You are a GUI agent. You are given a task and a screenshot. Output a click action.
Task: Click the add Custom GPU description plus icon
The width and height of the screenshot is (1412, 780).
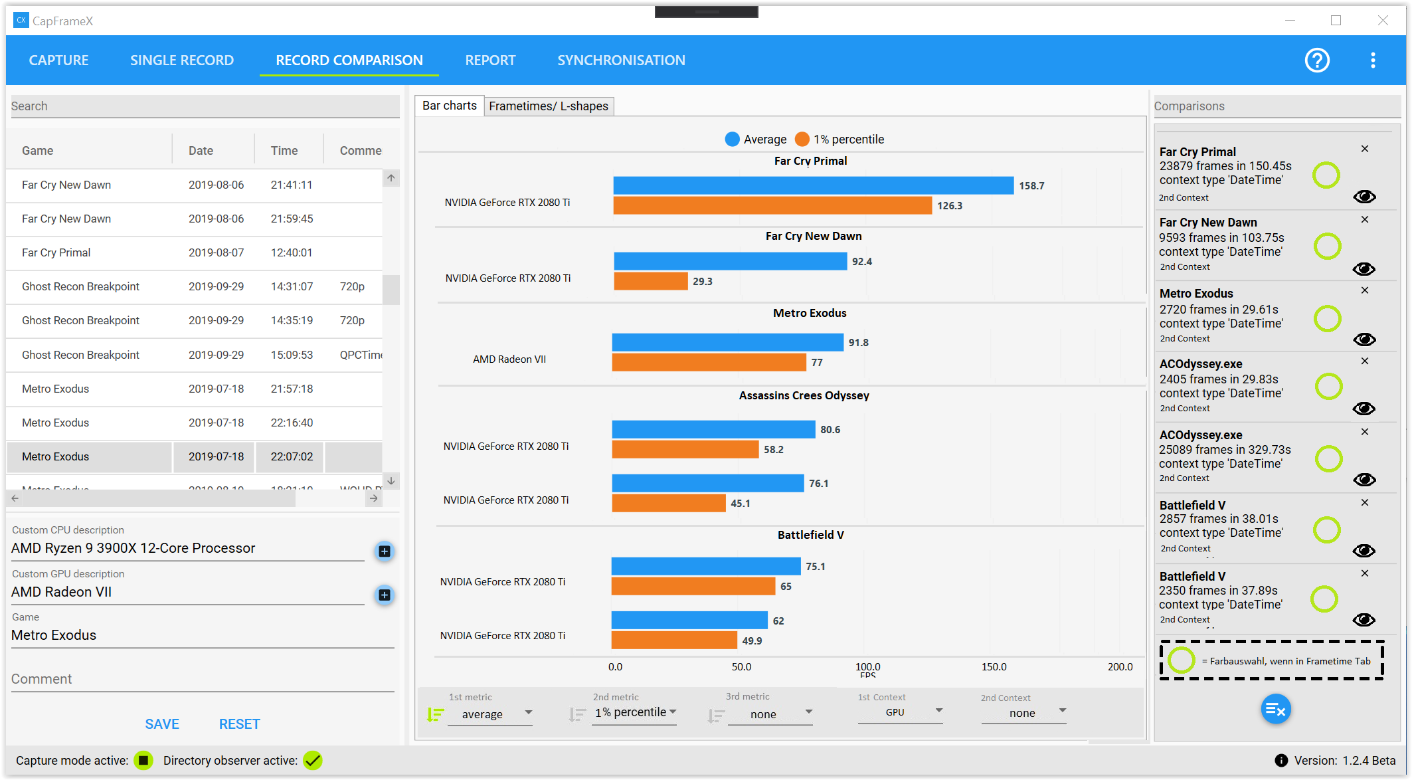[384, 596]
